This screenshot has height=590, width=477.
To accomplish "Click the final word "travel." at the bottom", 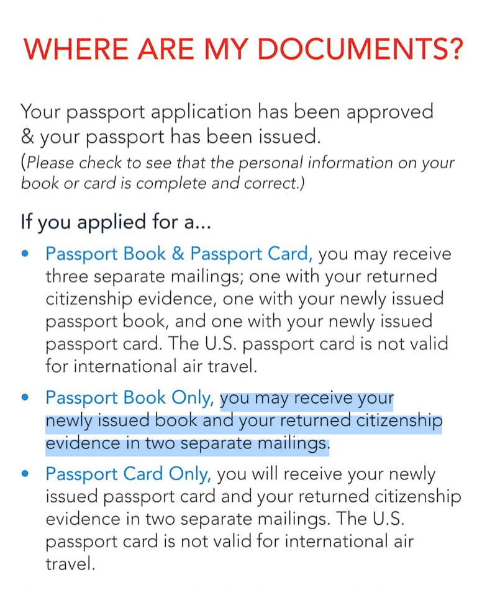I will click(70, 564).
